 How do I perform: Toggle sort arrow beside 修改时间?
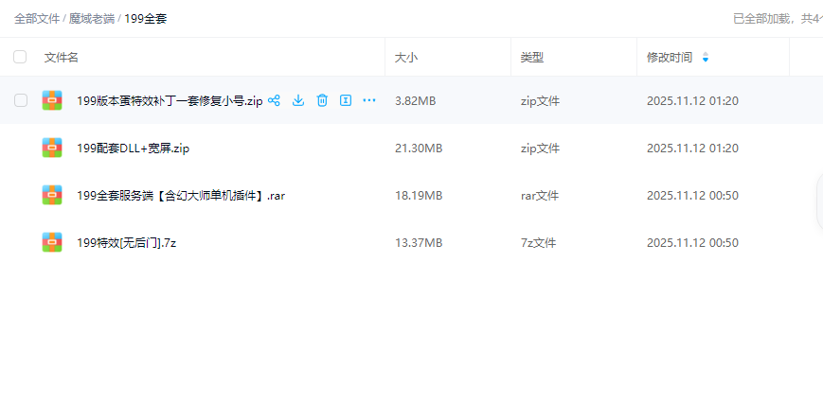point(705,58)
